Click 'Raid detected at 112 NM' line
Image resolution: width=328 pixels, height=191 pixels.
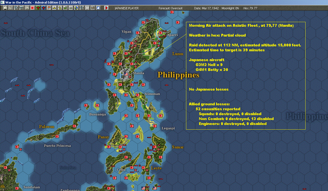click(245, 45)
